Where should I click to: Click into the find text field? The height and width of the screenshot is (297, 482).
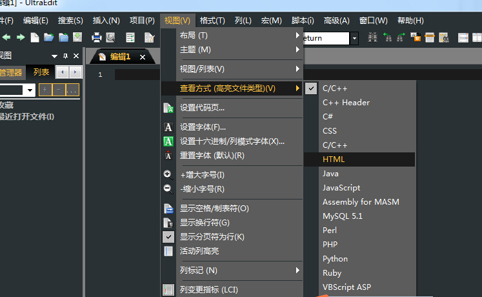(326, 39)
